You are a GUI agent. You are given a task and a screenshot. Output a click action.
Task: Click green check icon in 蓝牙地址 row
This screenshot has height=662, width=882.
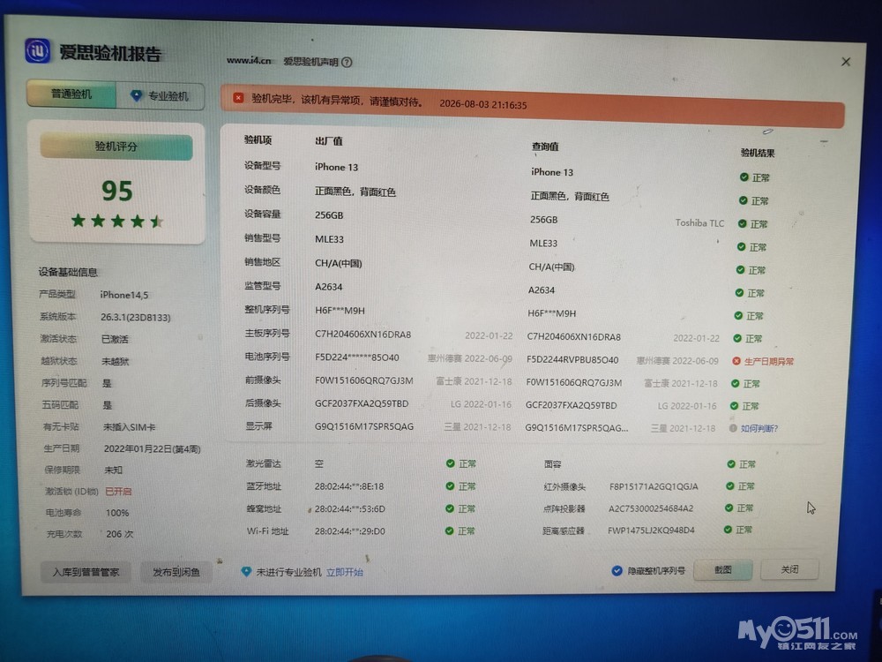450,485
